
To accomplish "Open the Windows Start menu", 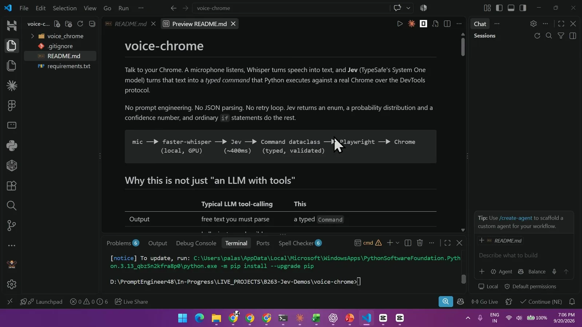I will point(183,318).
